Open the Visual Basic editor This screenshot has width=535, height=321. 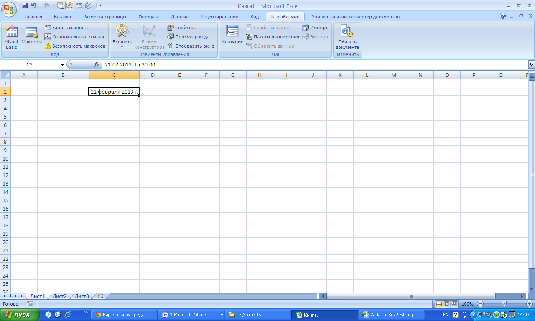coord(11,38)
